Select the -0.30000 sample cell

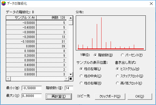click(x=21, y=32)
